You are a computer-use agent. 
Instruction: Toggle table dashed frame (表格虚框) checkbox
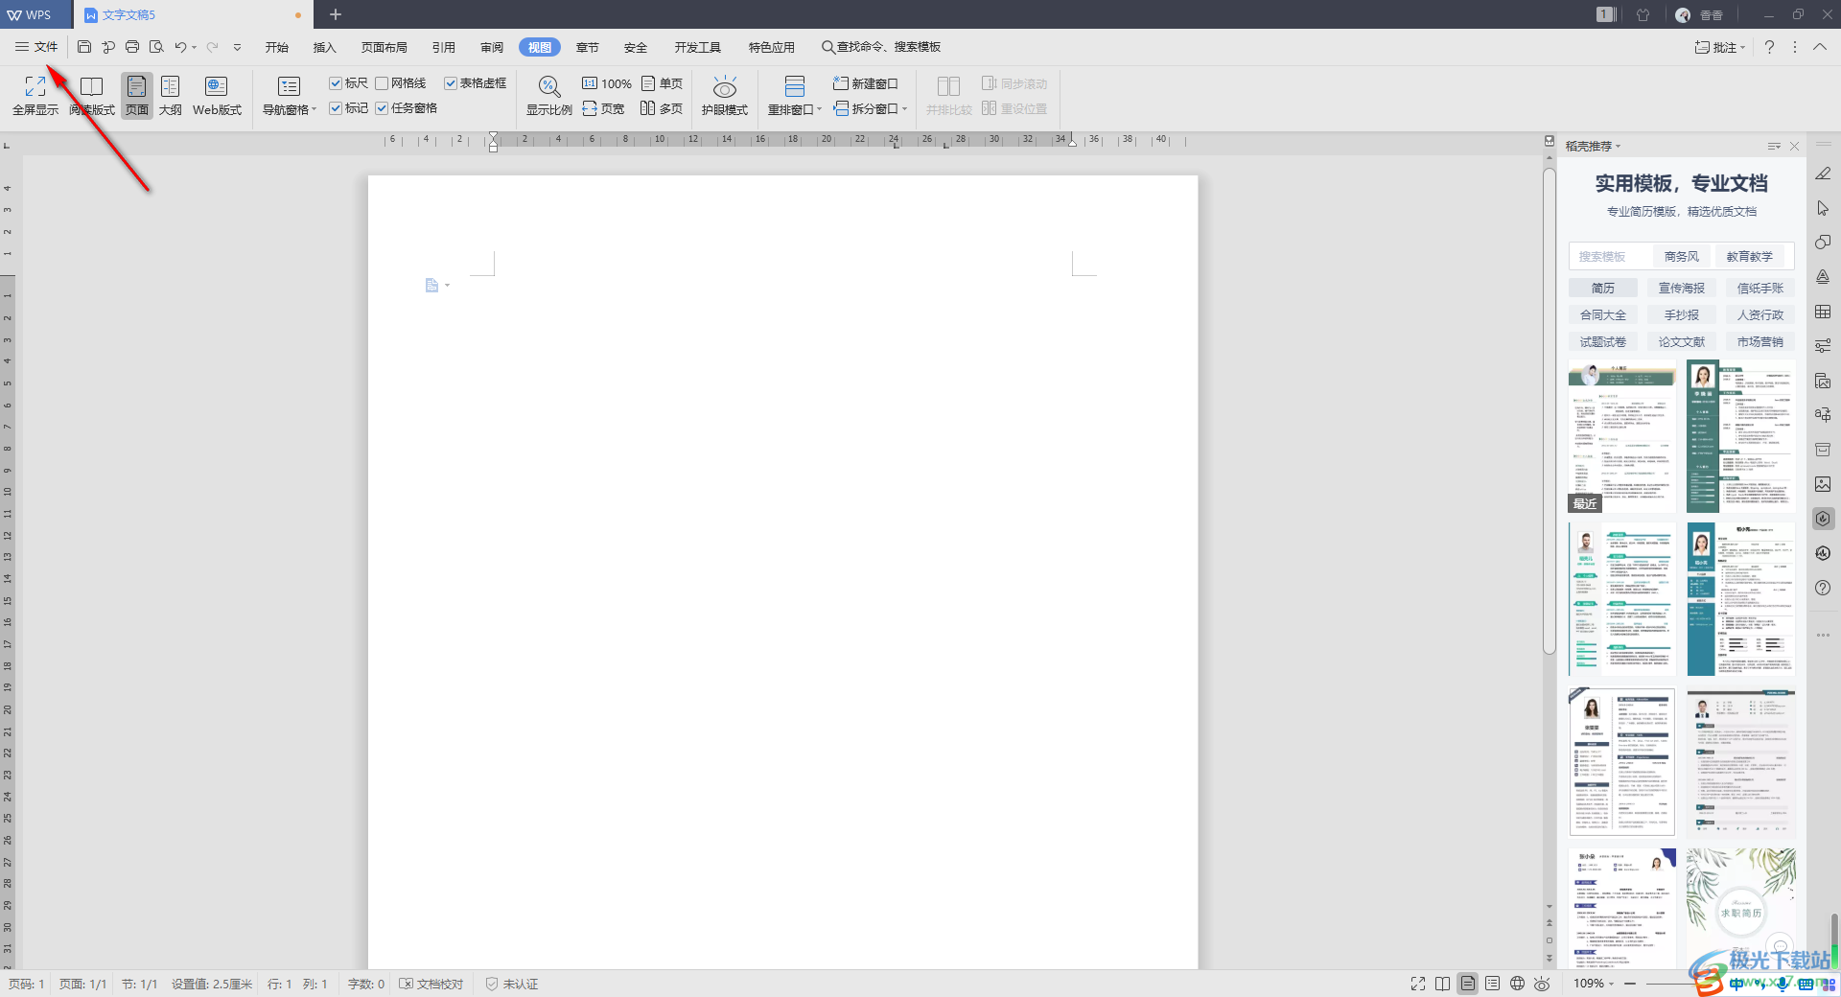[450, 83]
